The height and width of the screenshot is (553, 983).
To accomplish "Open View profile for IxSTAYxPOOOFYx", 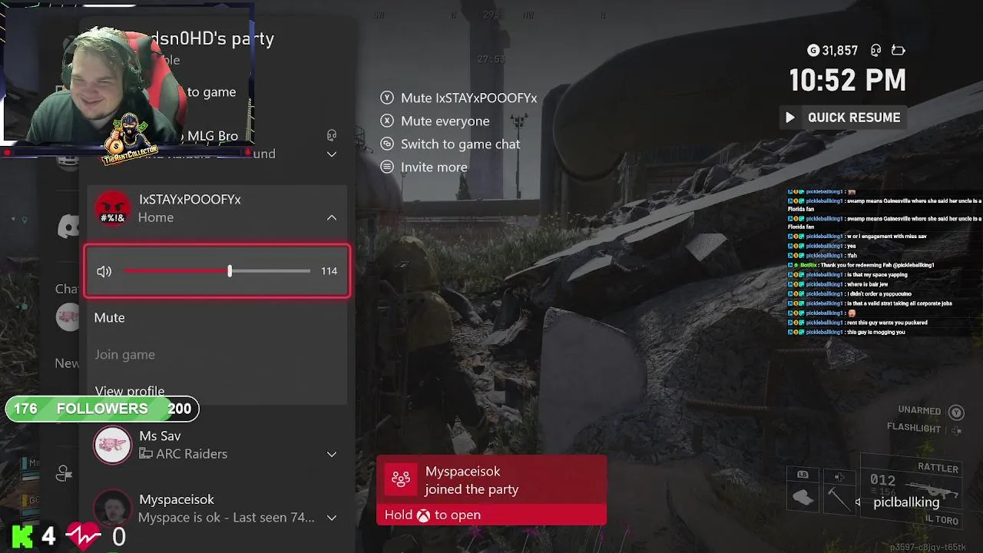I will point(129,392).
